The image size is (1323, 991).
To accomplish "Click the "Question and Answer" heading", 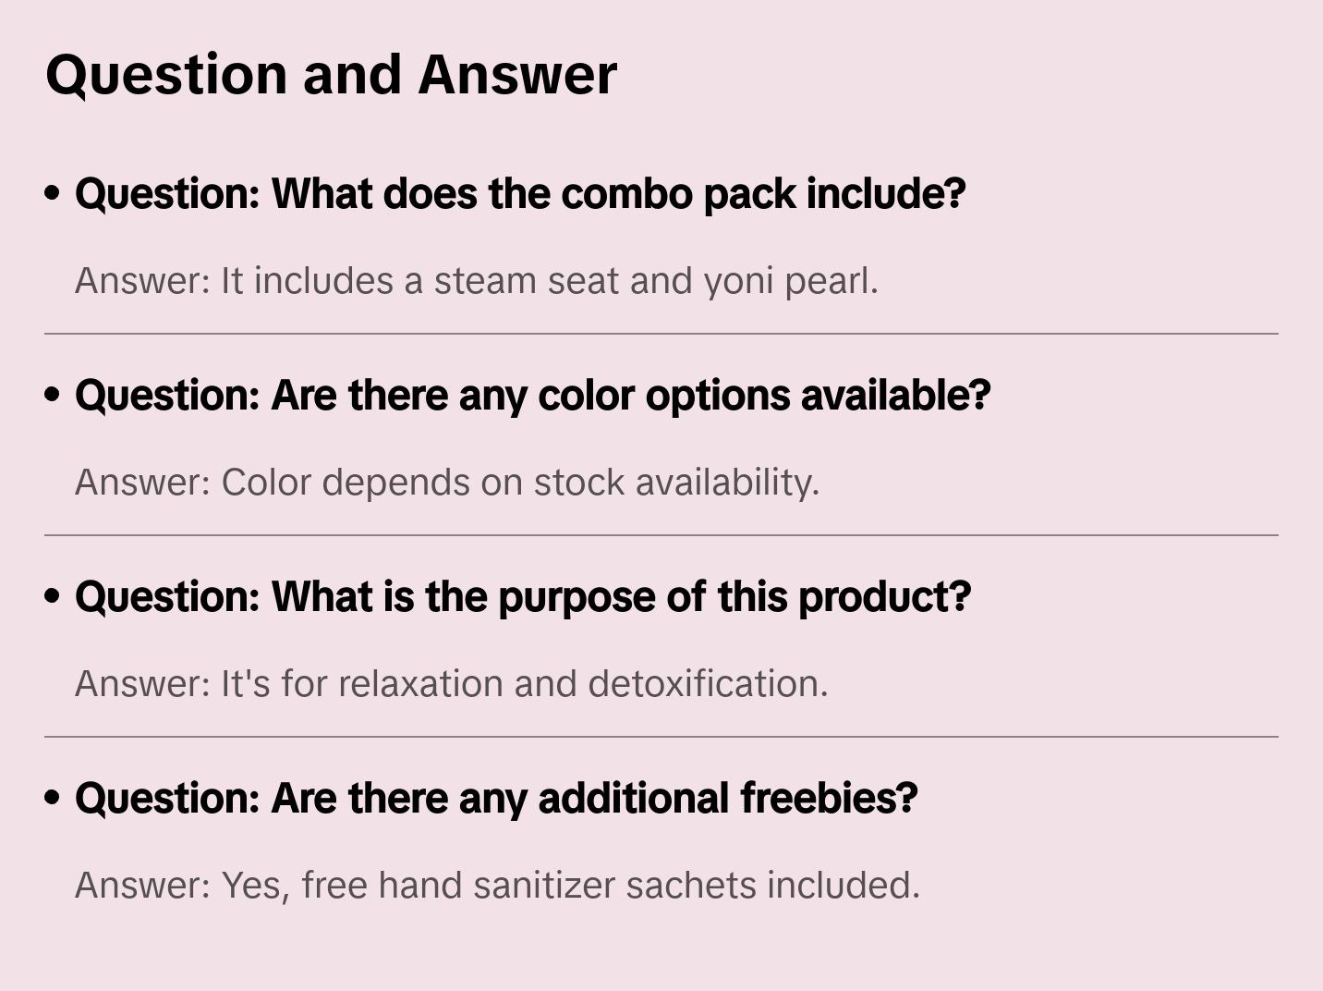I will (331, 75).
